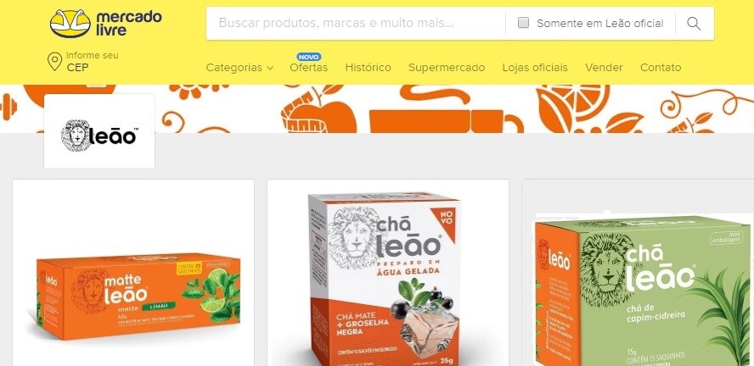The width and height of the screenshot is (754, 366).
Task: Click the NOVO badge above Ofertas
Action: [309, 57]
